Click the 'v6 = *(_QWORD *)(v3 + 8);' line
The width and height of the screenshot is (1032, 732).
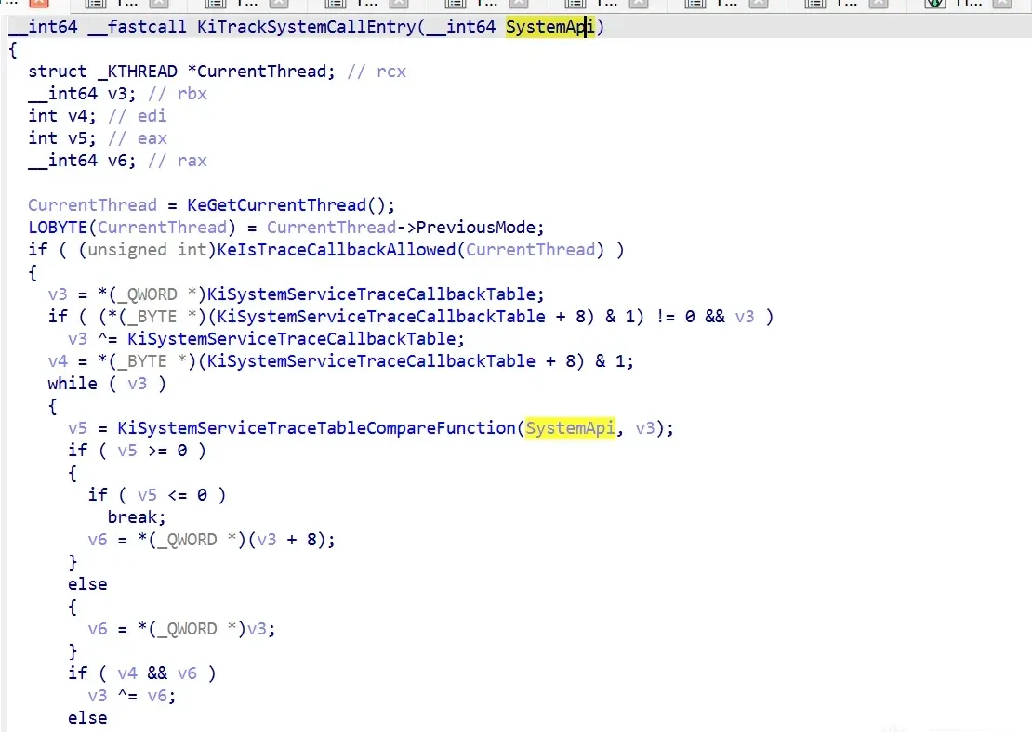tap(211, 540)
